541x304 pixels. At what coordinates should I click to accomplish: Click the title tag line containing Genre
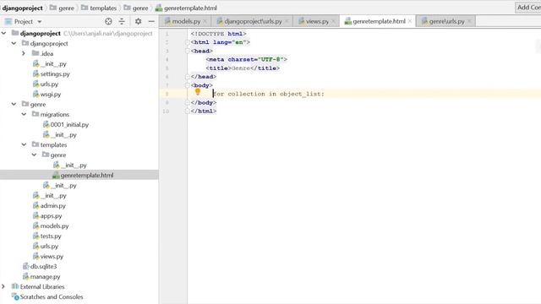243,68
